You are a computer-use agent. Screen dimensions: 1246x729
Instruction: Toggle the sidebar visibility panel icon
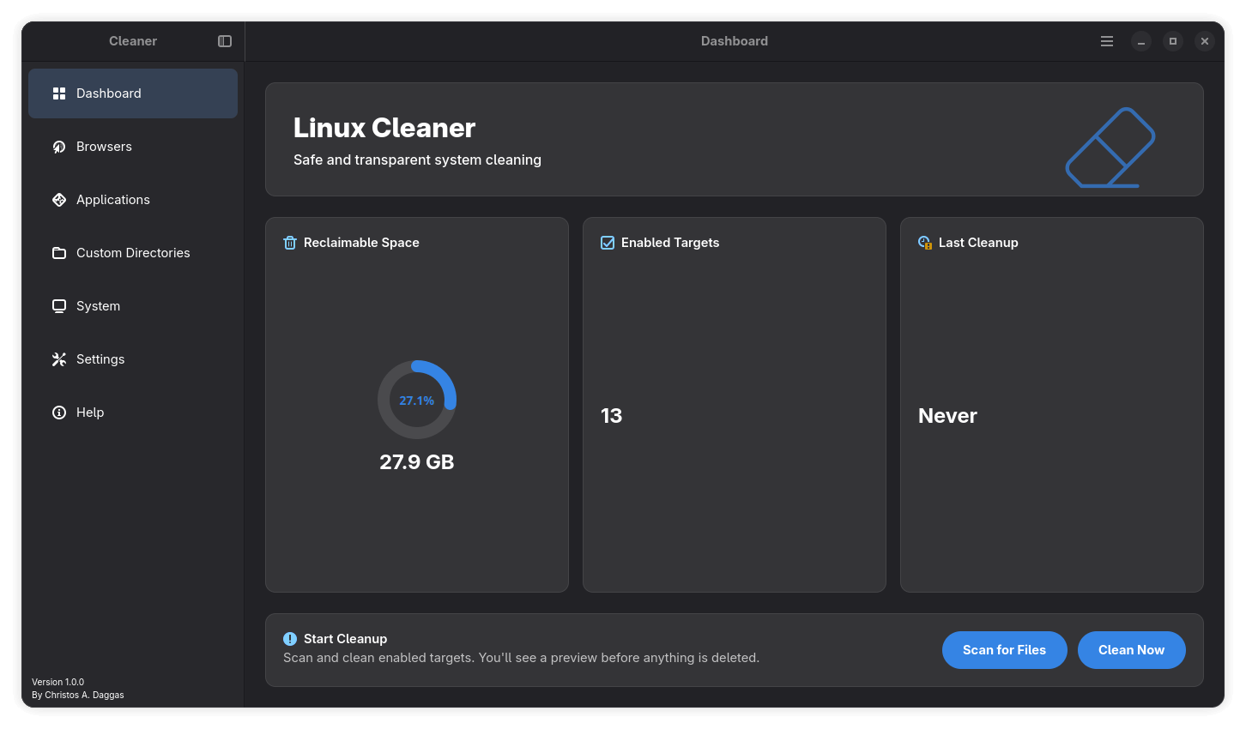click(x=224, y=40)
